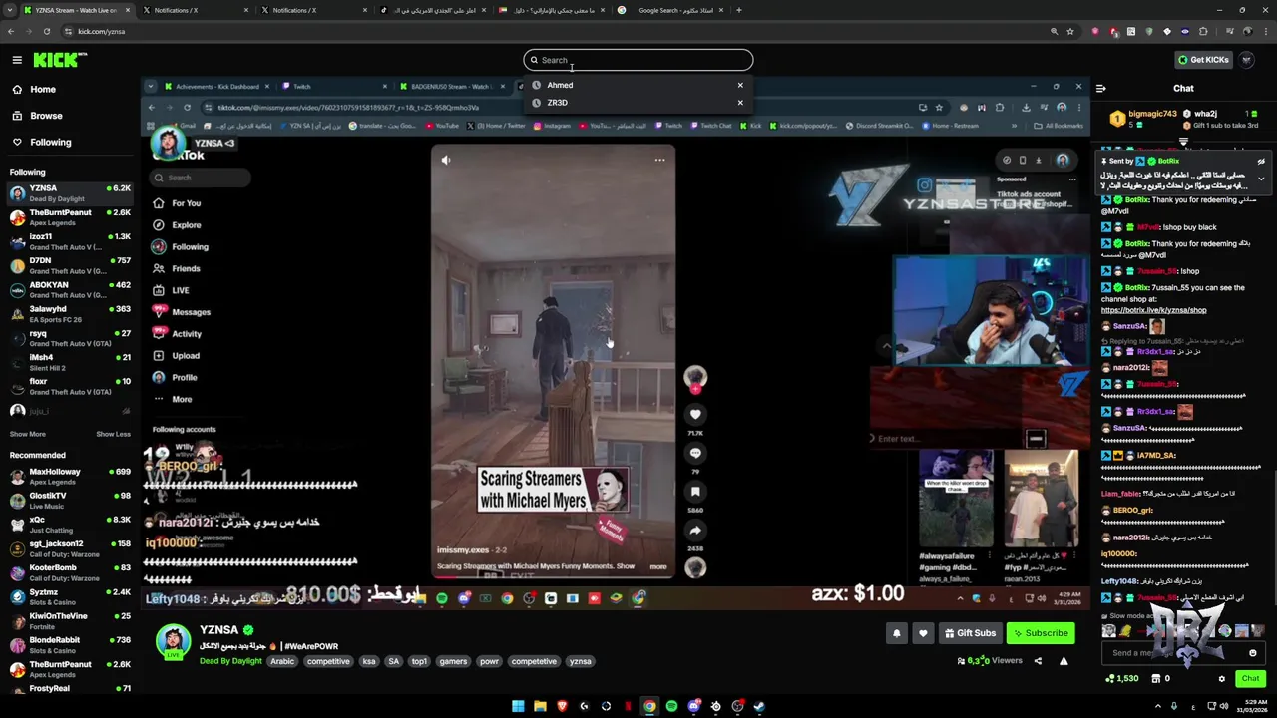Viewport: 1277px width, 718px height.
Task: Open the Kick hamburger menu
Action: 17,60
